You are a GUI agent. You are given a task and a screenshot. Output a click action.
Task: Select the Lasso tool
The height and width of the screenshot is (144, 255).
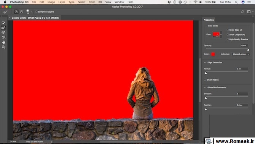[x=3, y=37]
